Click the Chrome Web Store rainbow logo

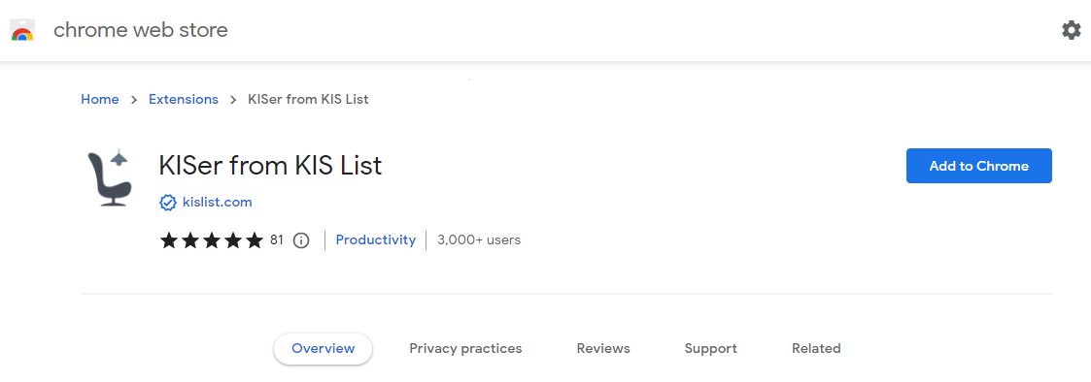pyautogui.click(x=22, y=30)
